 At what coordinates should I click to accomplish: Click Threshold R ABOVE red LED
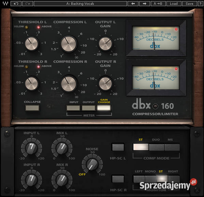tap(39, 67)
